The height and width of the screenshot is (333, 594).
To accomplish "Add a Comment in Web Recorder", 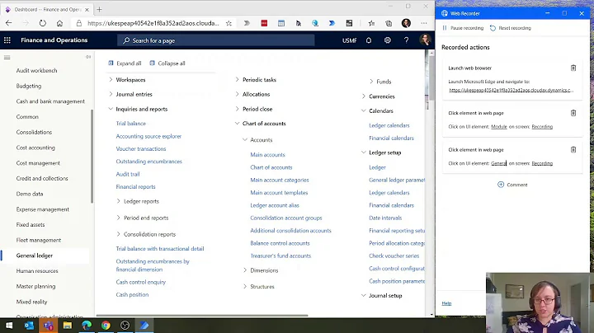I will (512, 185).
